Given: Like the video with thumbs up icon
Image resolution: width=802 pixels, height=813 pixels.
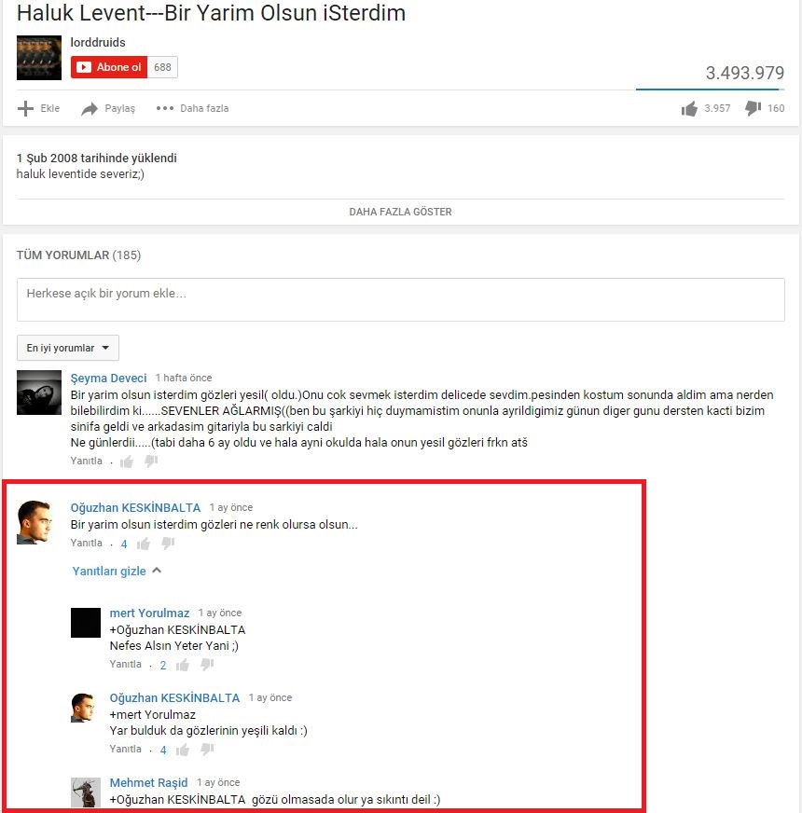Looking at the screenshot, I should (689, 109).
